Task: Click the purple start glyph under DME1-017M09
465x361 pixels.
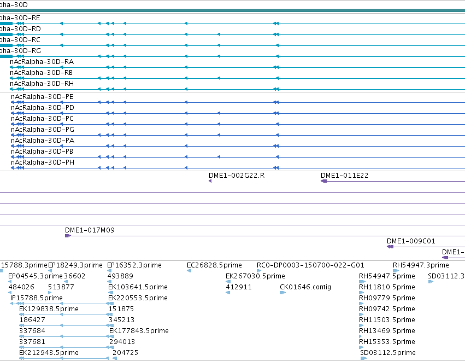Action: (x=68, y=236)
